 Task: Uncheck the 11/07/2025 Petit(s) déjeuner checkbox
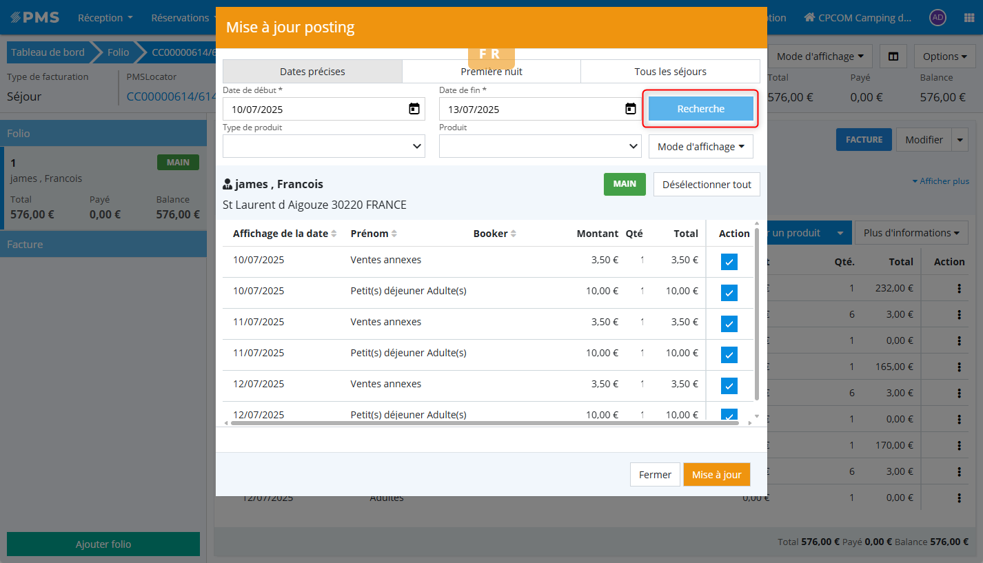click(729, 355)
